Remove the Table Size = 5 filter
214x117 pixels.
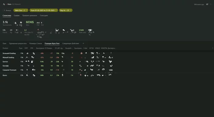26,10
